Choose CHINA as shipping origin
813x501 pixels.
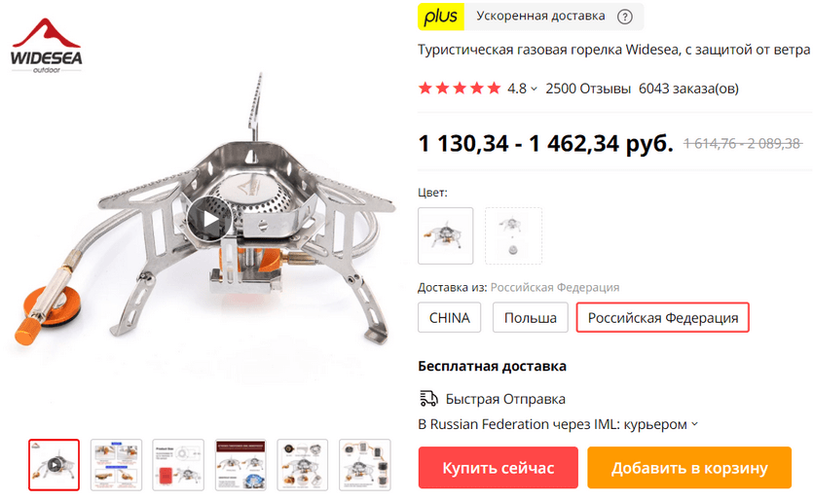(x=450, y=317)
